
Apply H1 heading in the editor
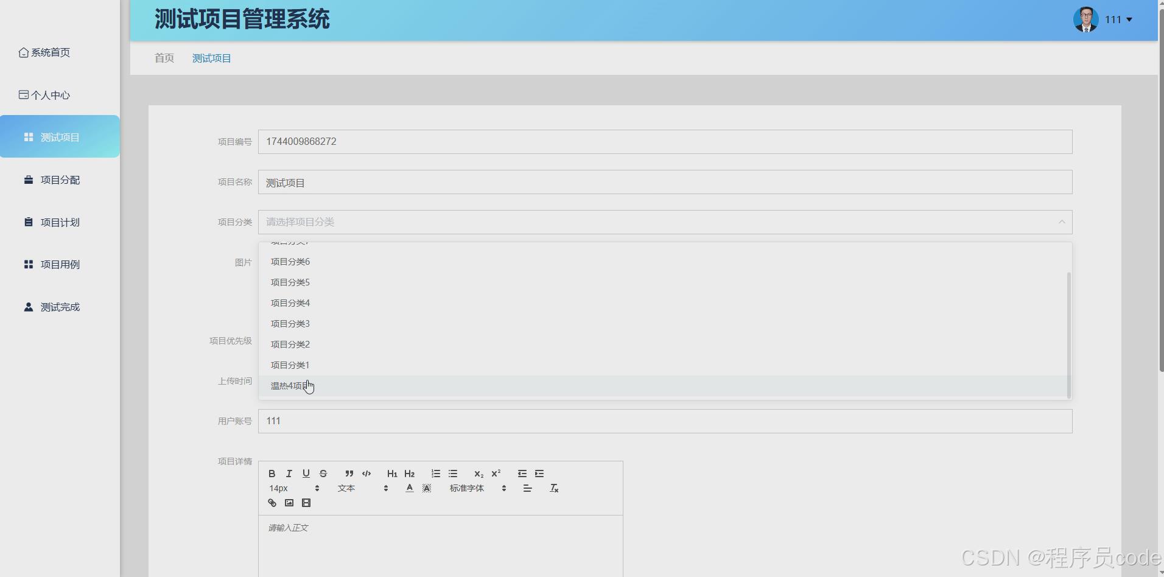392,474
